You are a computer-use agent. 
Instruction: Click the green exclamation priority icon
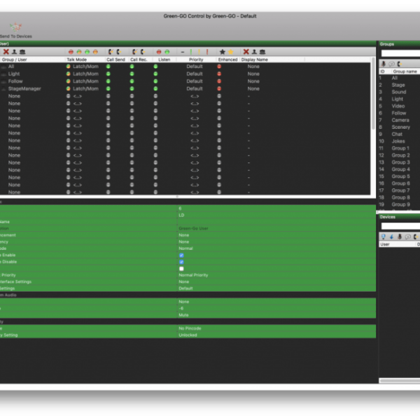tap(191, 52)
